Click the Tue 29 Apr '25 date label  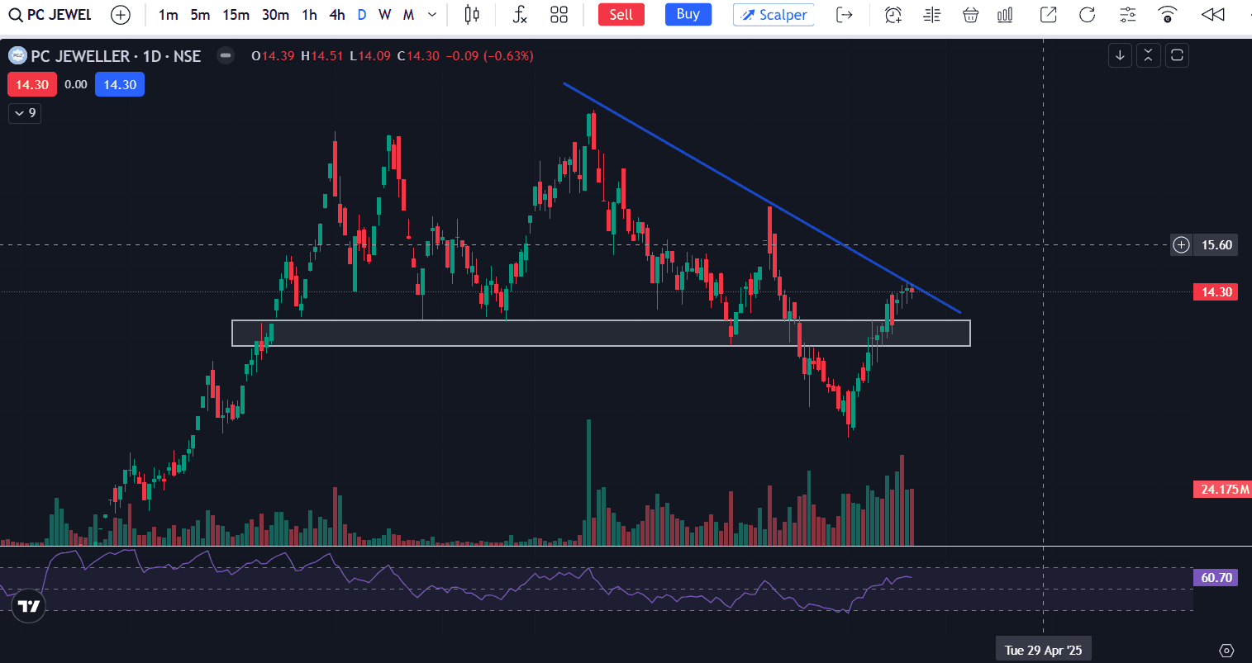tap(1044, 651)
